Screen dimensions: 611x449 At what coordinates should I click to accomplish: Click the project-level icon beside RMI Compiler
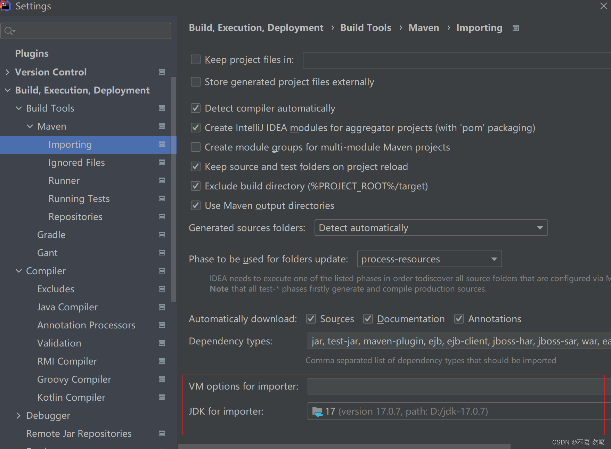click(162, 361)
